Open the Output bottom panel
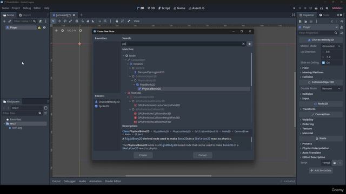This screenshot has width=346, height=194. click(56, 181)
